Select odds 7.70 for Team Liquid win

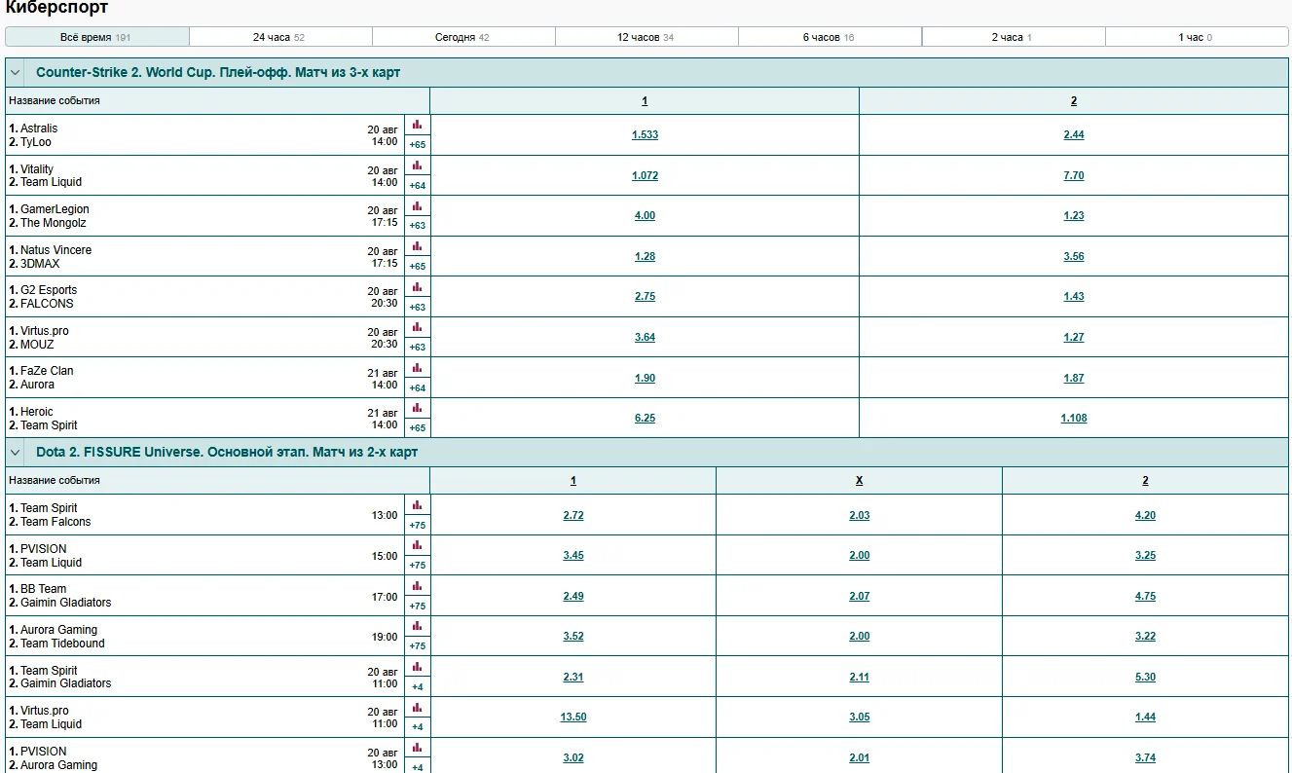(1073, 176)
